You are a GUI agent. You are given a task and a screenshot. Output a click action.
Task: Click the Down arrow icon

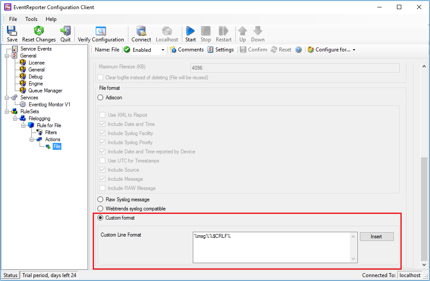[x=258, y=31]
